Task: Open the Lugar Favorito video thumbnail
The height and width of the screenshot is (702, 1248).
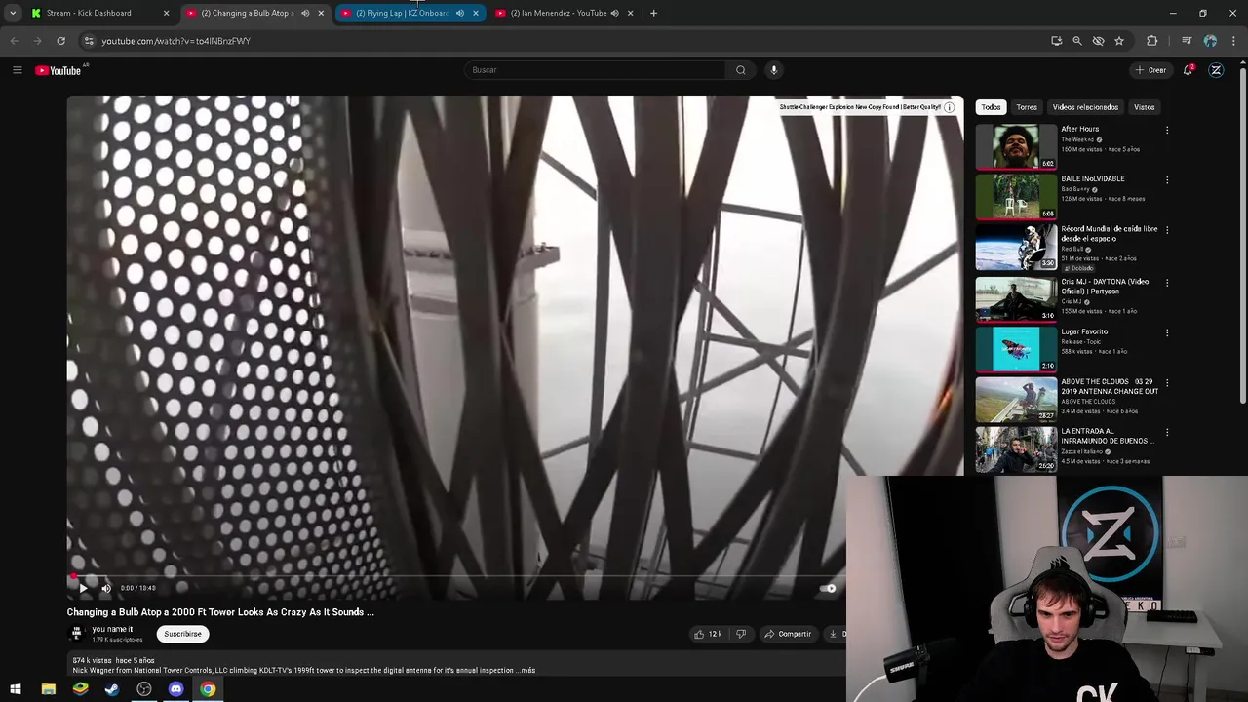Action: [x=1016, y=349]
